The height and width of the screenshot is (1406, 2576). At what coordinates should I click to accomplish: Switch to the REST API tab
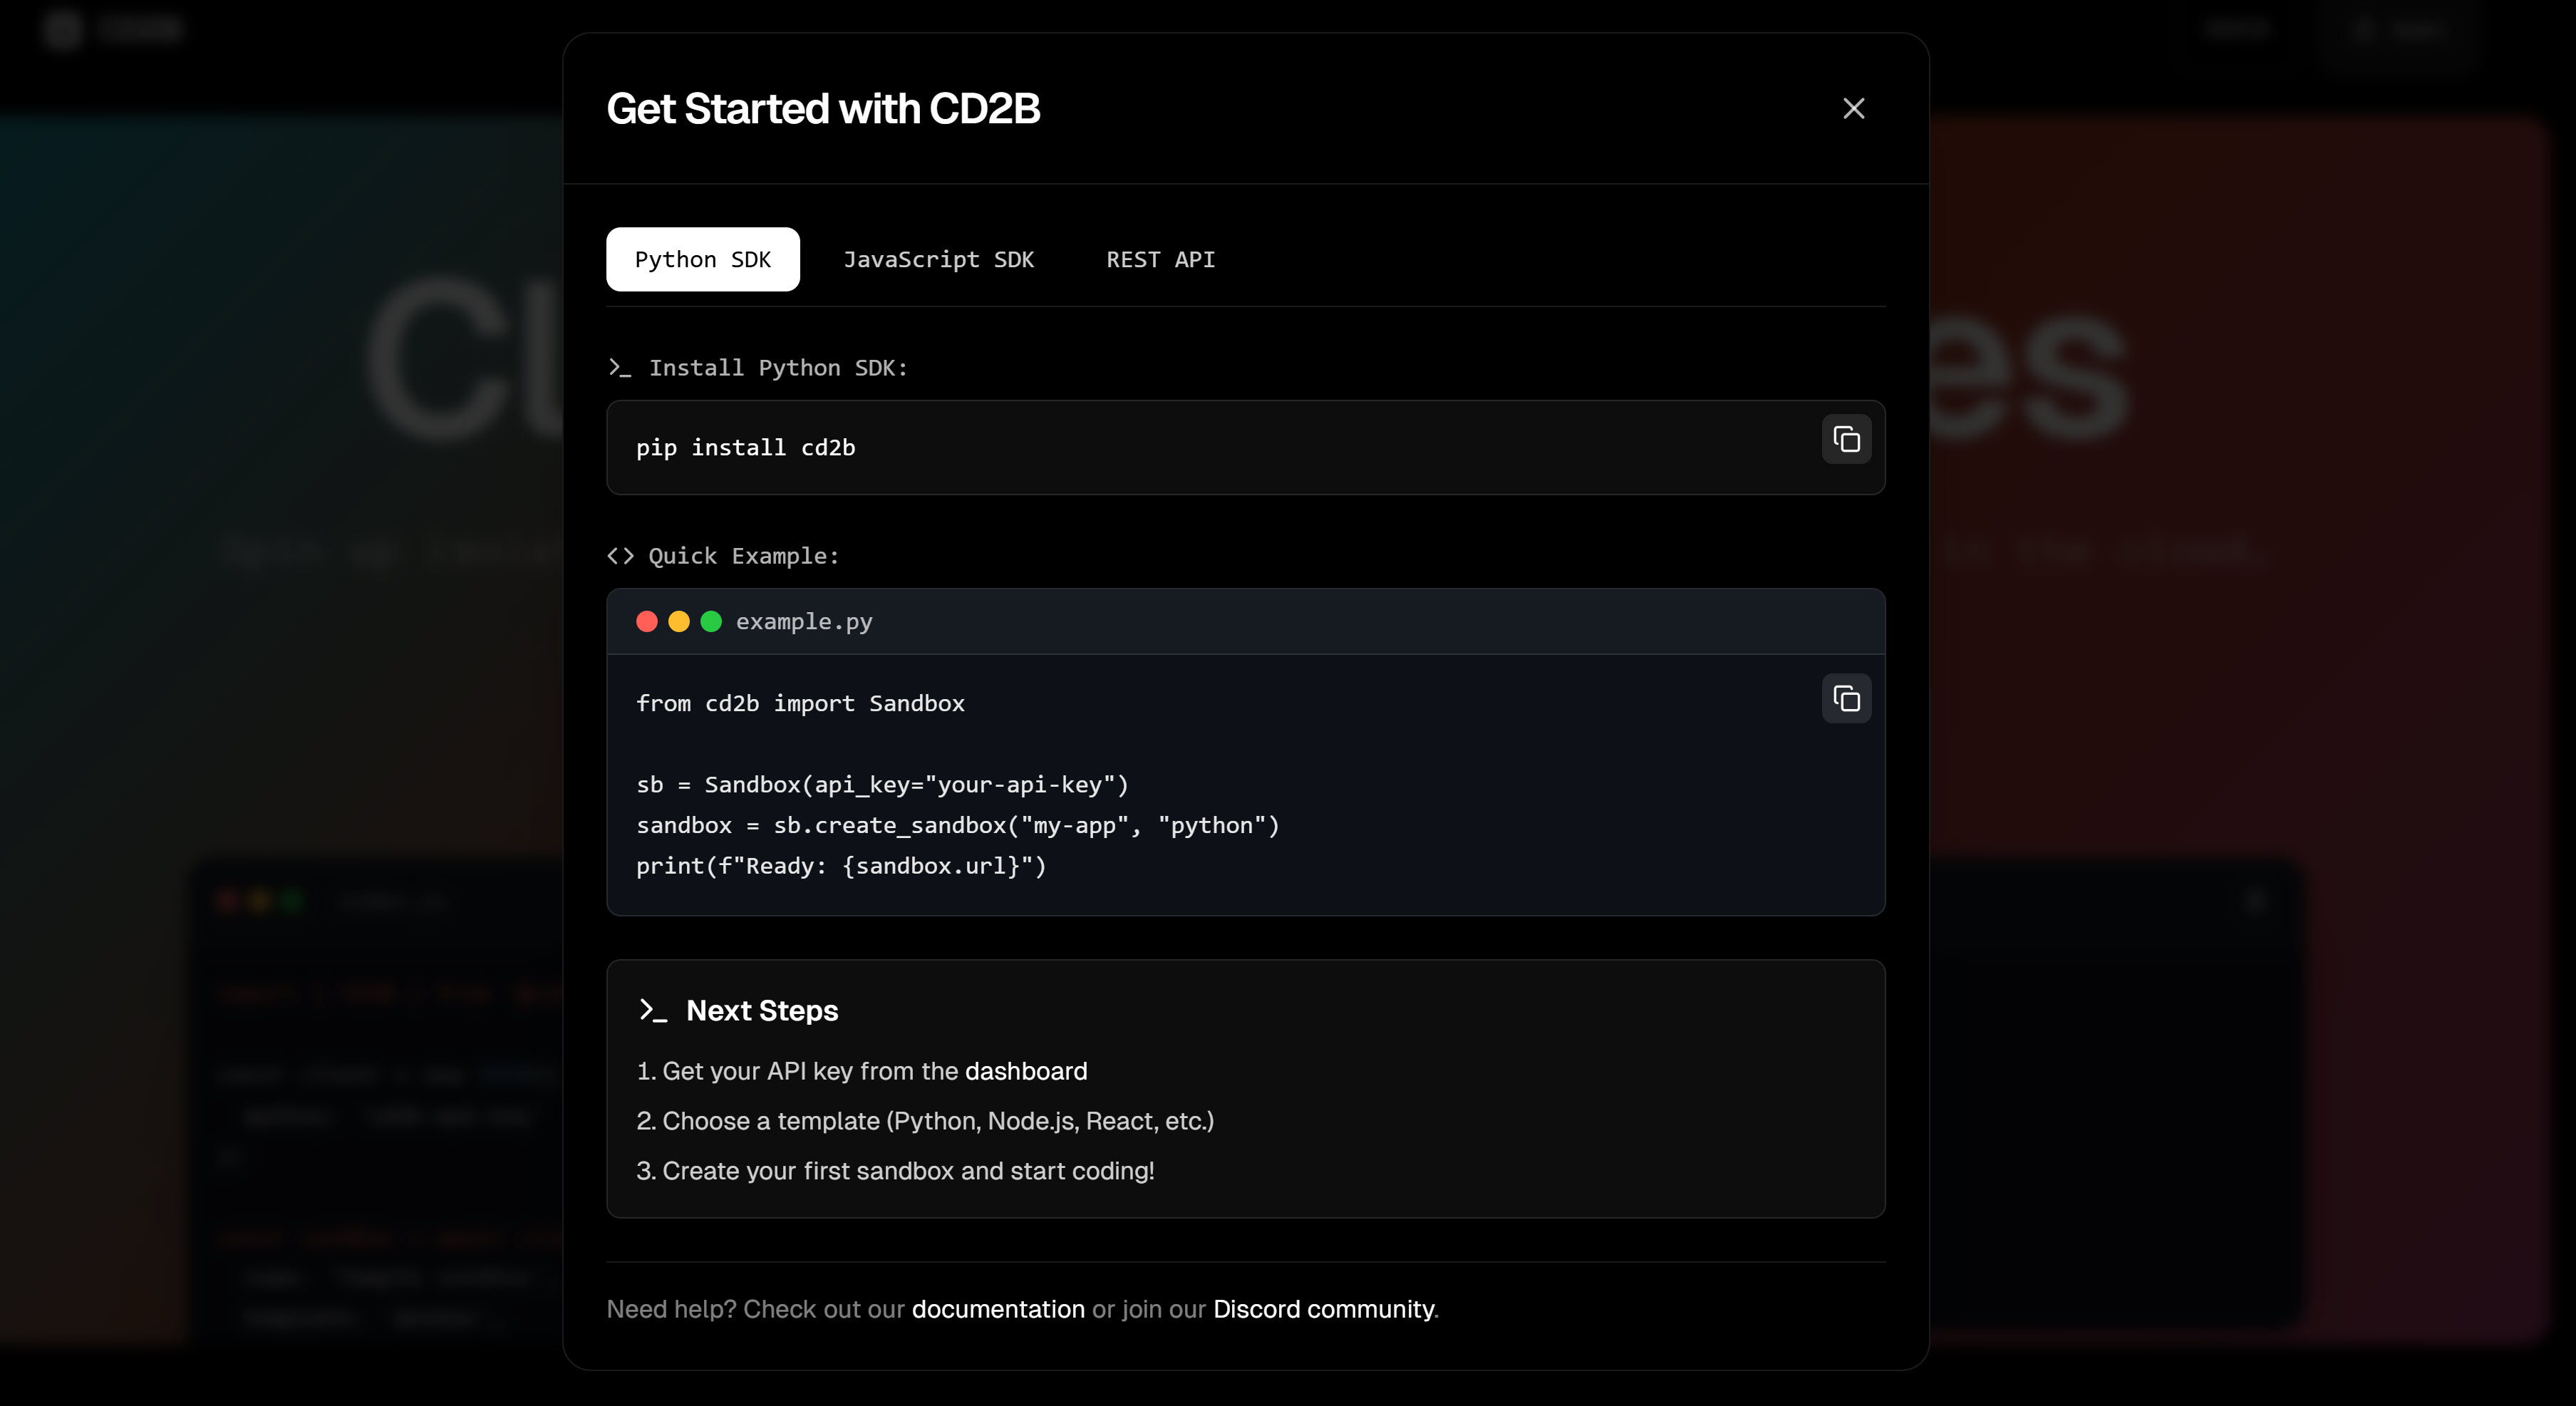coord(1160,259)
